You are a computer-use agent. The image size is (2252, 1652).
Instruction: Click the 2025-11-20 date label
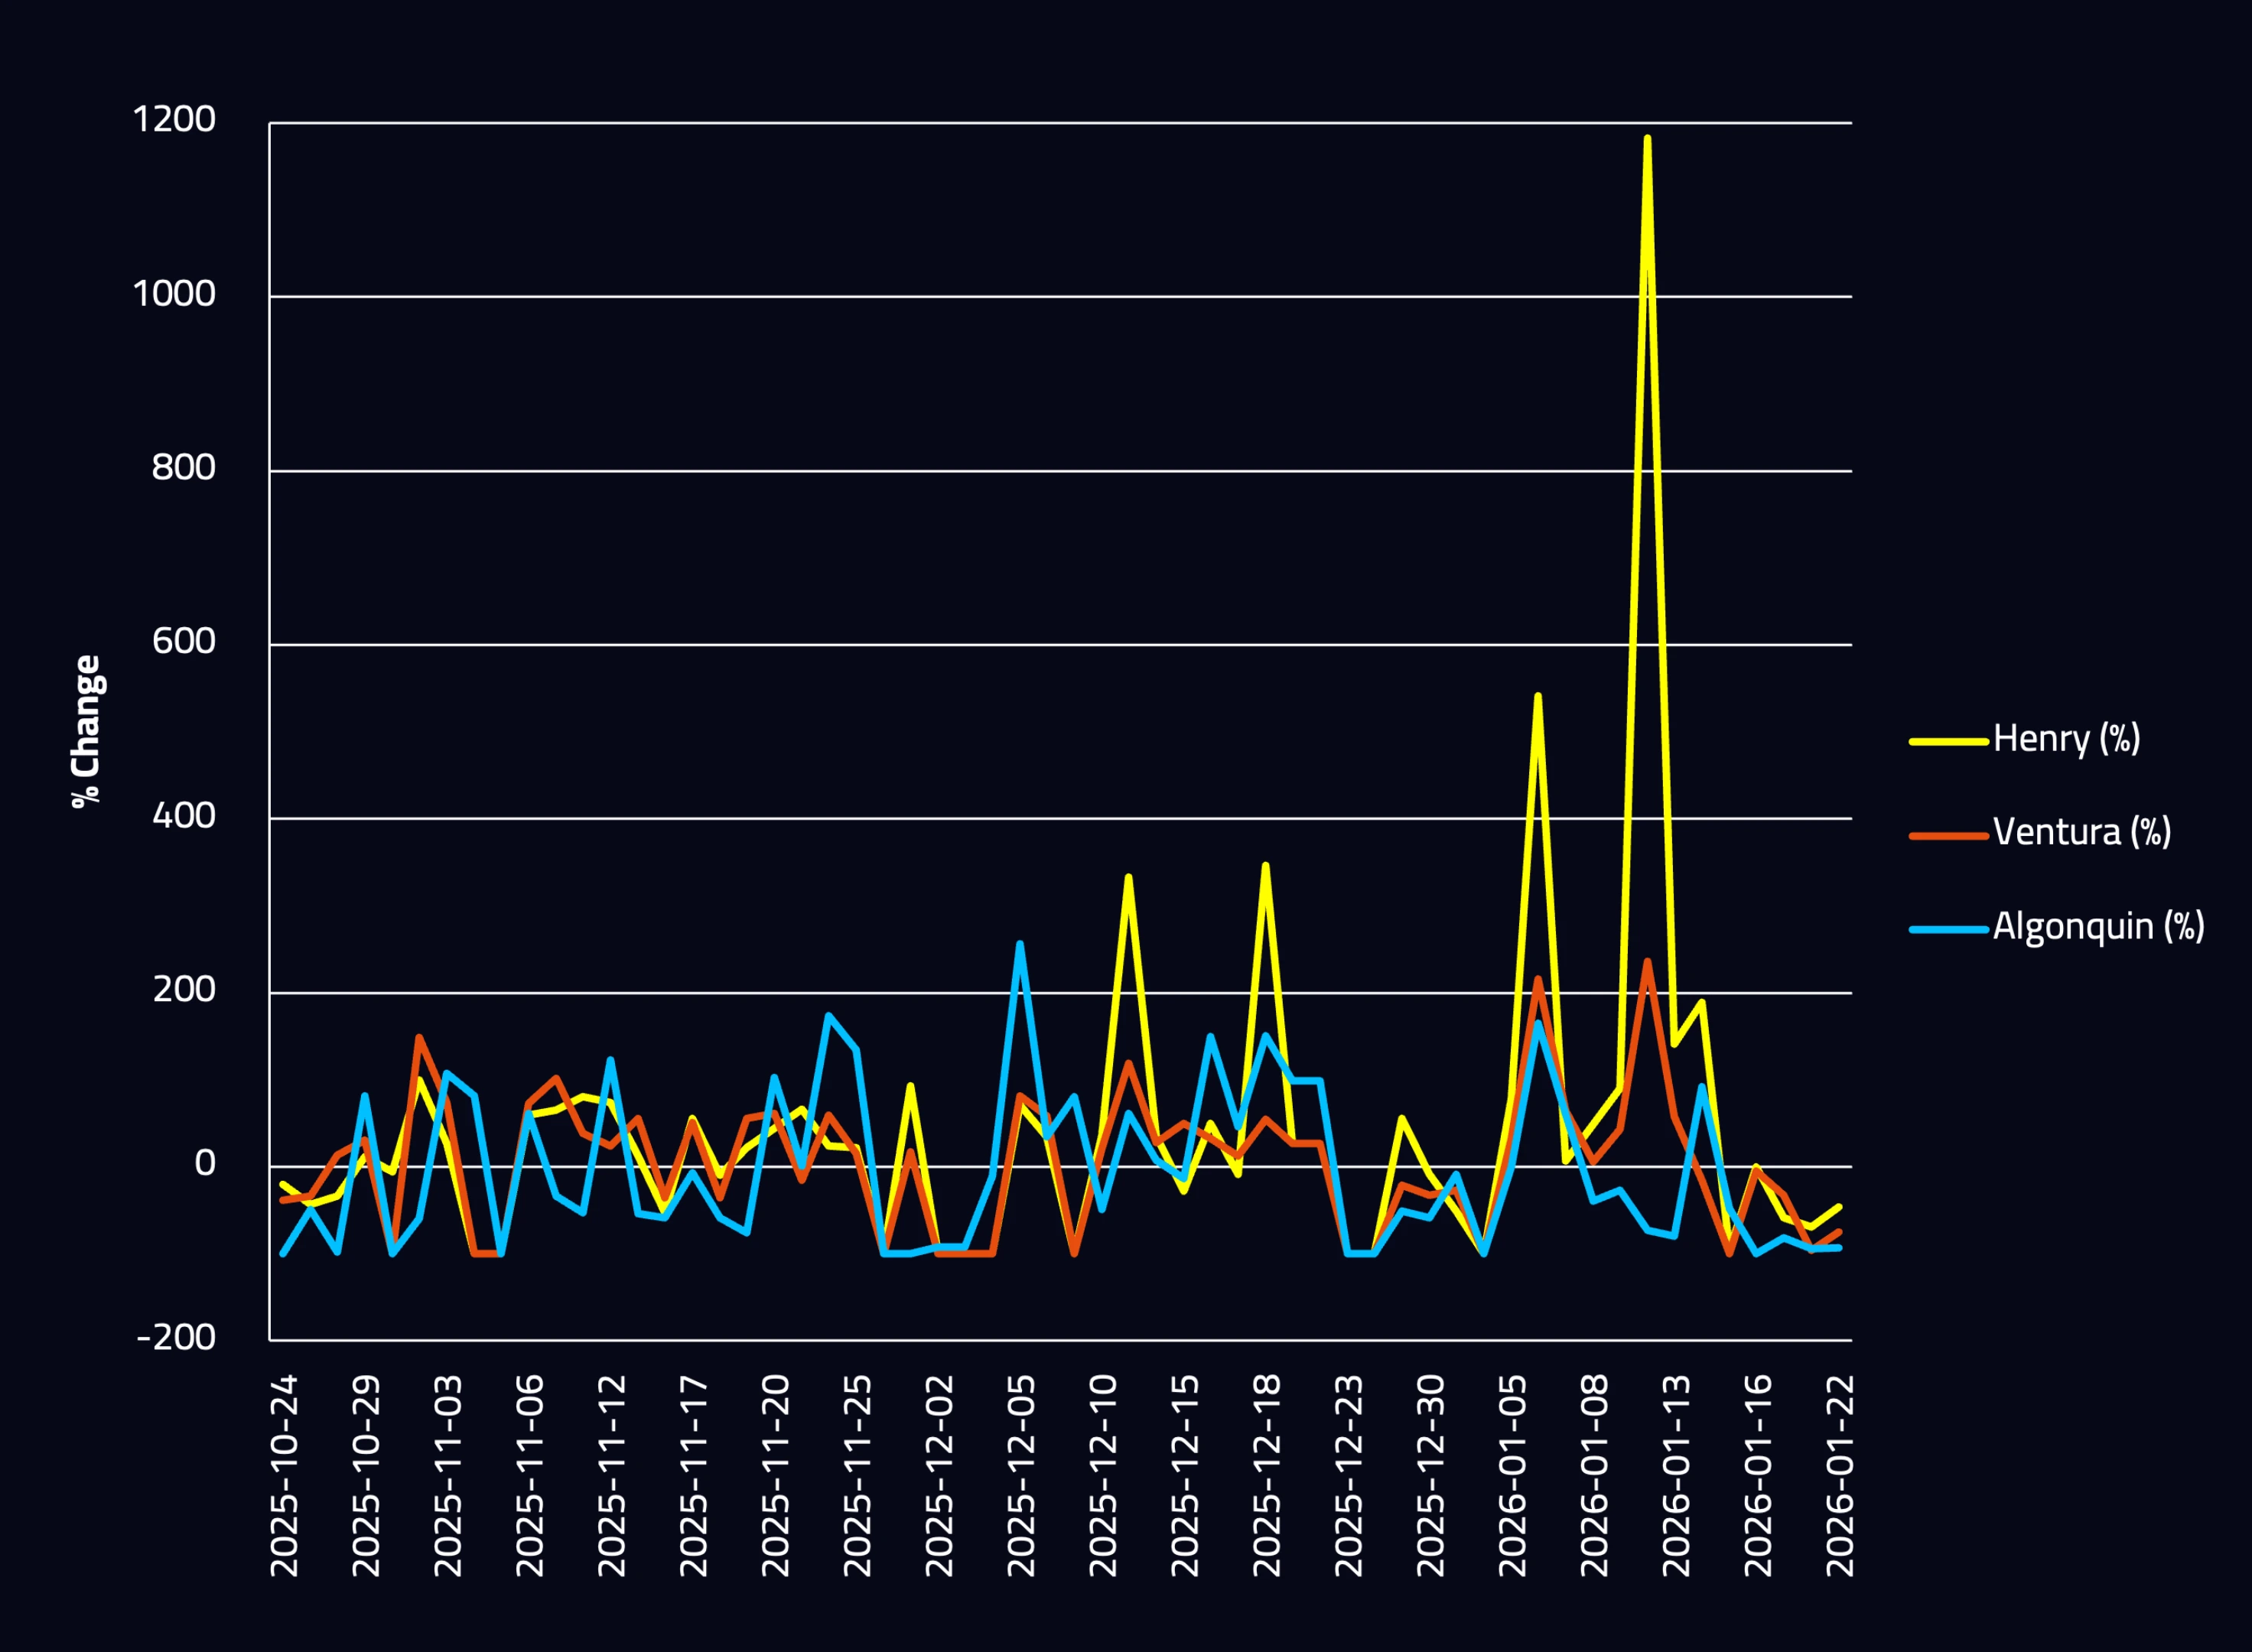[x=776, y=1476]
